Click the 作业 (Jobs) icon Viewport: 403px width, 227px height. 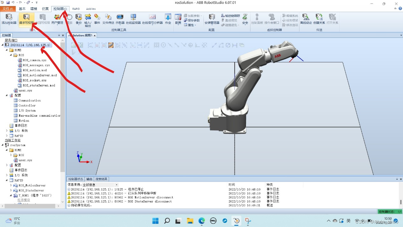[x=168, y=19]
